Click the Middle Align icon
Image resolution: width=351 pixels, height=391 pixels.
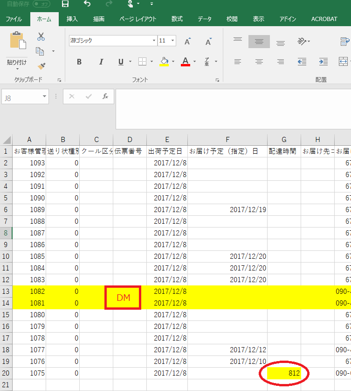click(259, 42)
